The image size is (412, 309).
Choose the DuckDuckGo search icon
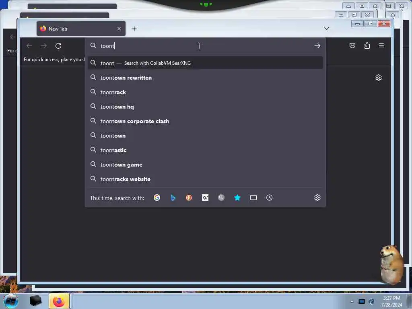click(x=189, y=198)
